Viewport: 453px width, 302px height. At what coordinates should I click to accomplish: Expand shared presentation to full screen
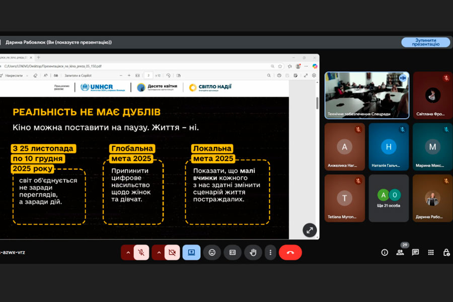pyautogui.click(x=310, y=230)
